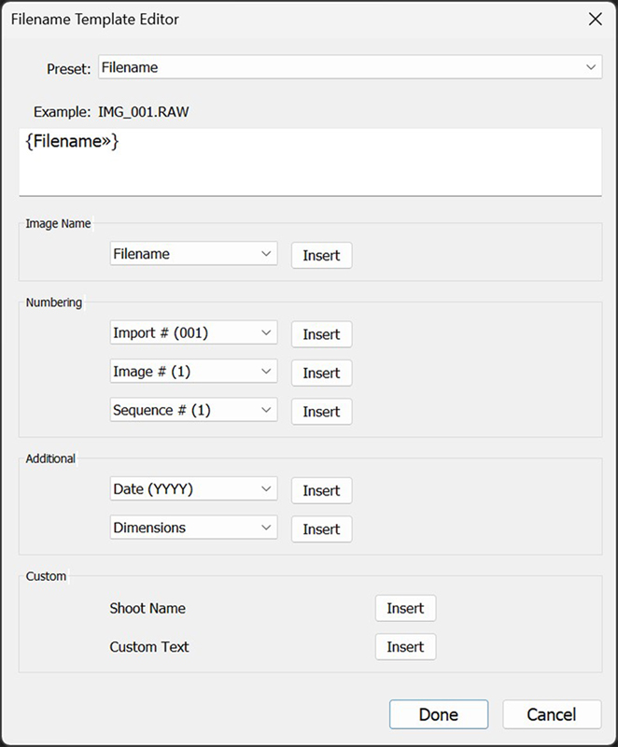Insert the Custom Text token
618x747 pixels.
pyautogui.click(x=405, y=646)
